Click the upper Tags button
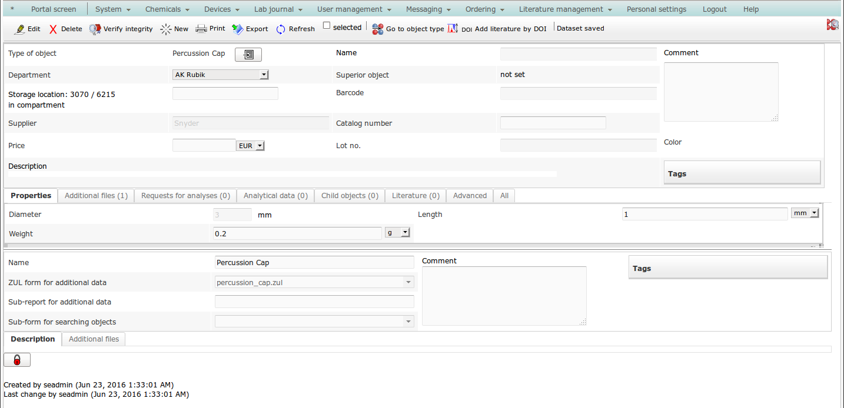This screenshot has height=408, width=844. 742,173
